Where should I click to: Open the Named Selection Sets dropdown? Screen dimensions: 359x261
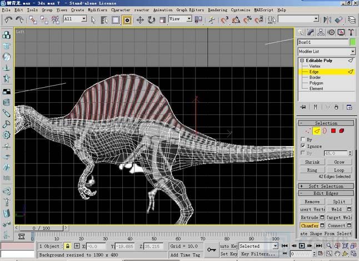click(x=316, y=18)
